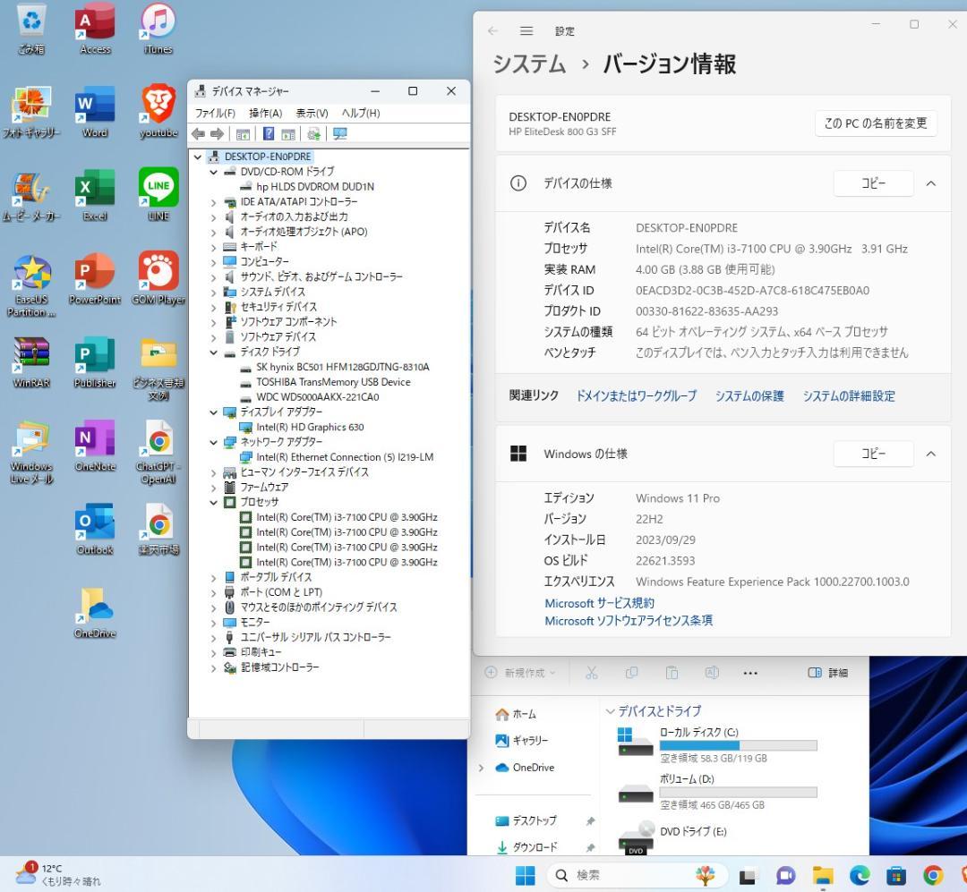The image size is (967, 892).
Task: Click the このPCの名前を変更 button
Action: point(875,123)
